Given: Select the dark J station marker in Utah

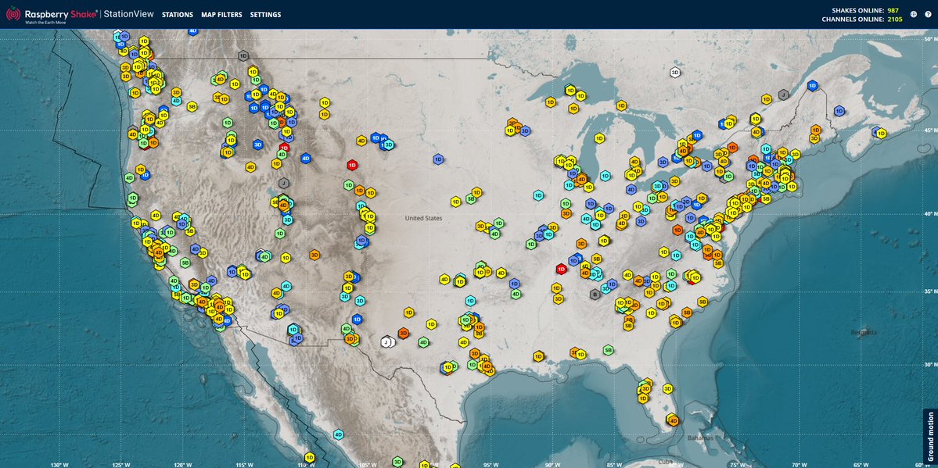Looking at the screenshot, I should (x=284, y=183).
